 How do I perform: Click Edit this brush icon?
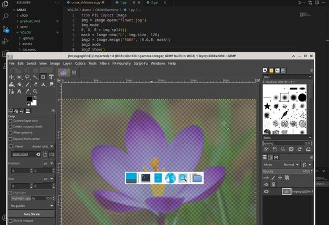[266, 149]
